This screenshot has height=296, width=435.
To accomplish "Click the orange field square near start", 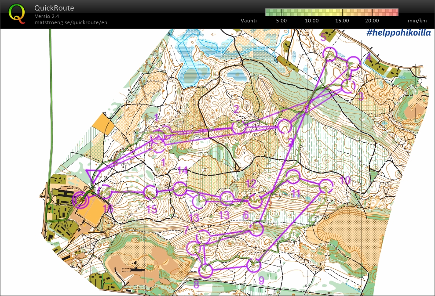I will 103,126.
